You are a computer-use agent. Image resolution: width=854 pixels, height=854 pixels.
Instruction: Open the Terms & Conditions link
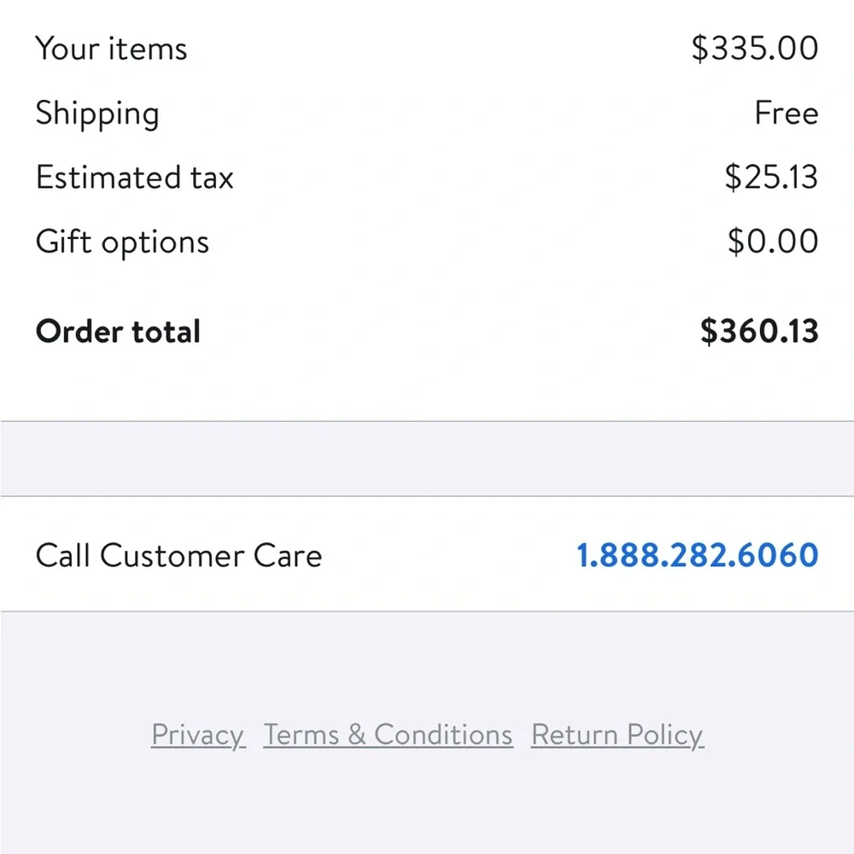388,734
